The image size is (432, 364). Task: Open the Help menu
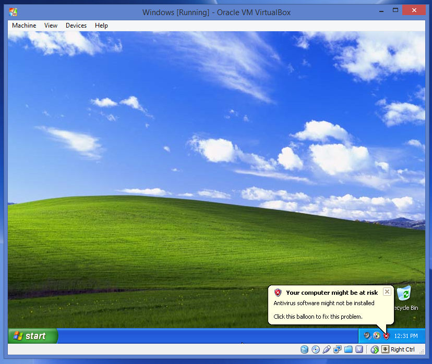point(101,26)
